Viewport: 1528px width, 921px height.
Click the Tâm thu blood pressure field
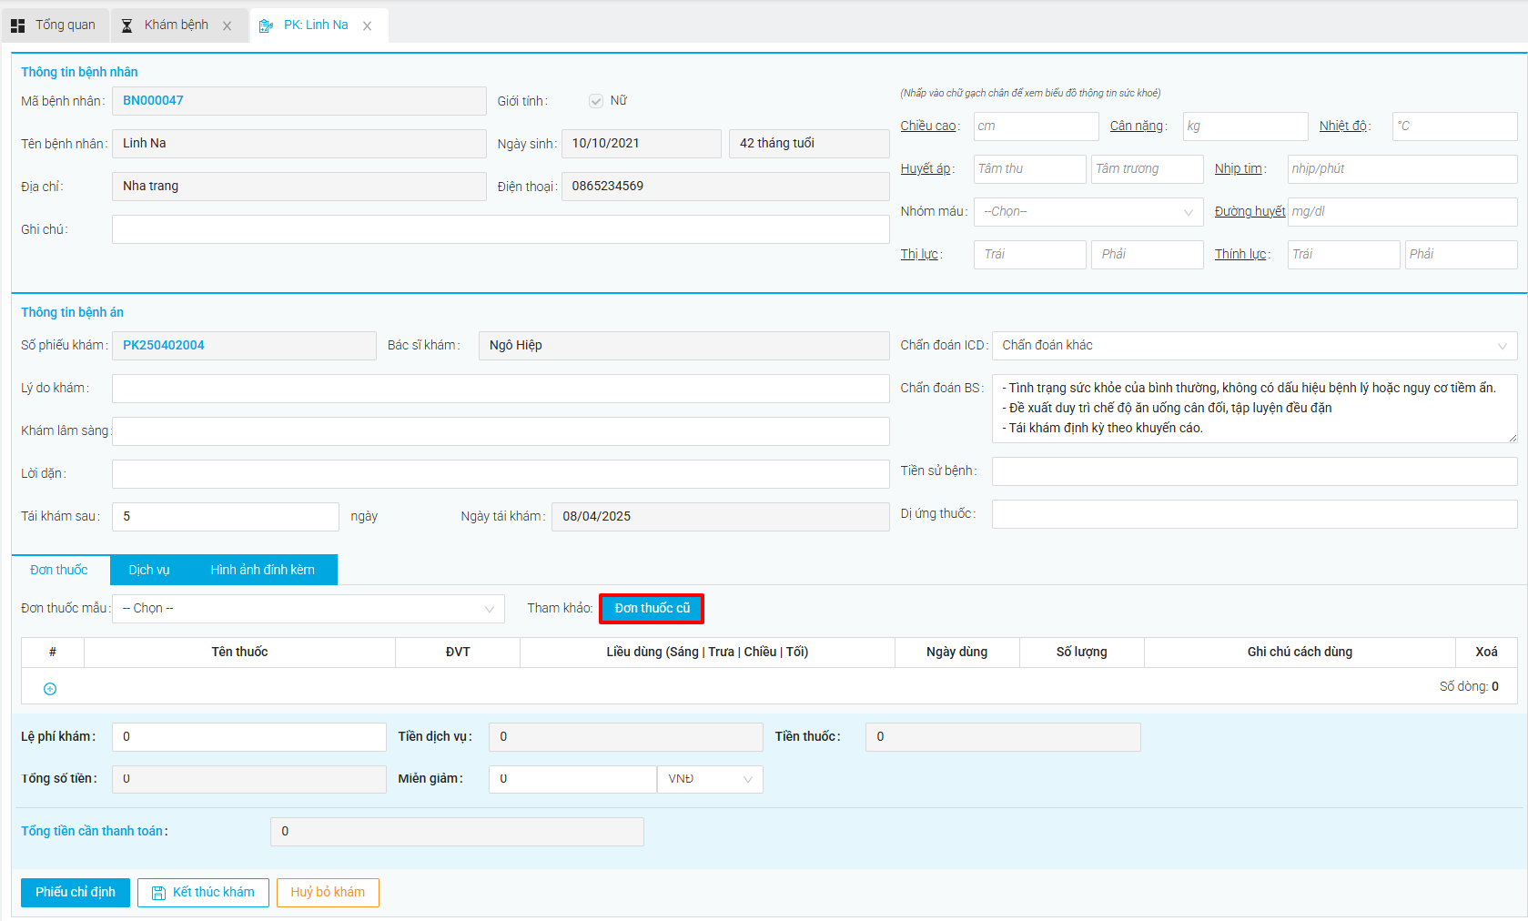1029,169
